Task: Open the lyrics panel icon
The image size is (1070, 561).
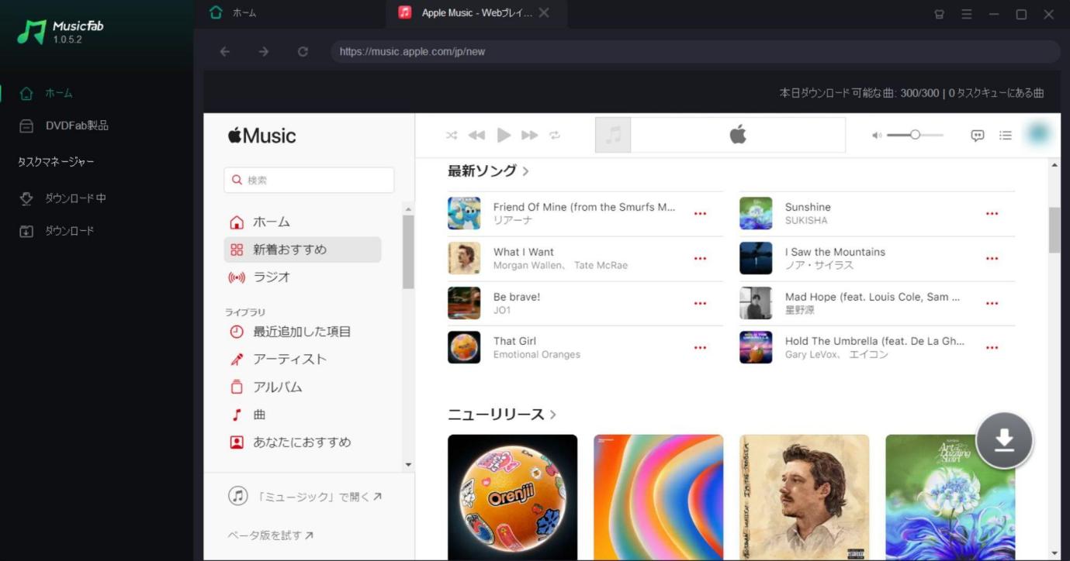Action: pos(978,136)
